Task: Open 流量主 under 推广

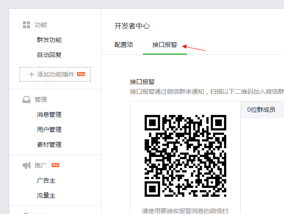Action: [x=46, y=195]
